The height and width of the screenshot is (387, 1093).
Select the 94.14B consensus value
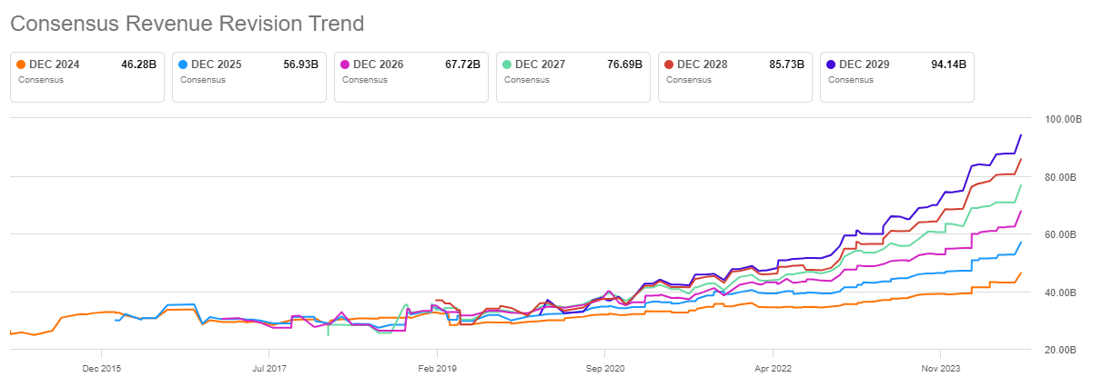948,64
